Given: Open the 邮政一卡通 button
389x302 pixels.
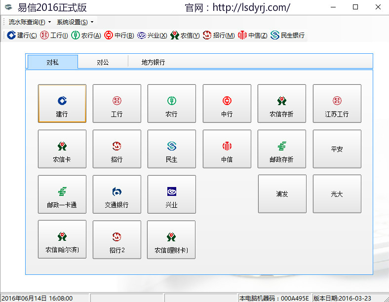Looking at the screenshot, I should 62,194.
